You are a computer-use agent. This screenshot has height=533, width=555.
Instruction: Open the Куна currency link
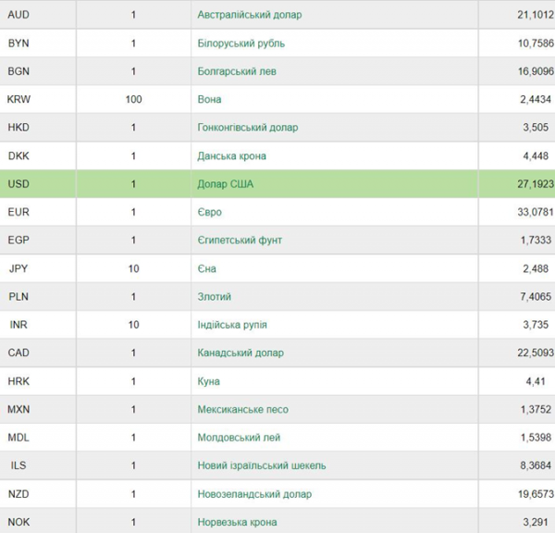click(208, 381)
